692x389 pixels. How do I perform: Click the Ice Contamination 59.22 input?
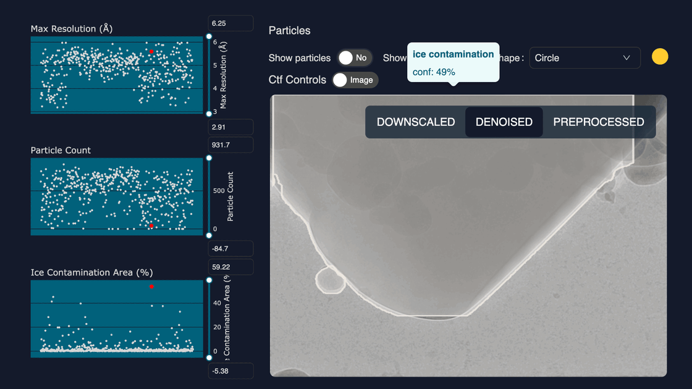[230, 267]
